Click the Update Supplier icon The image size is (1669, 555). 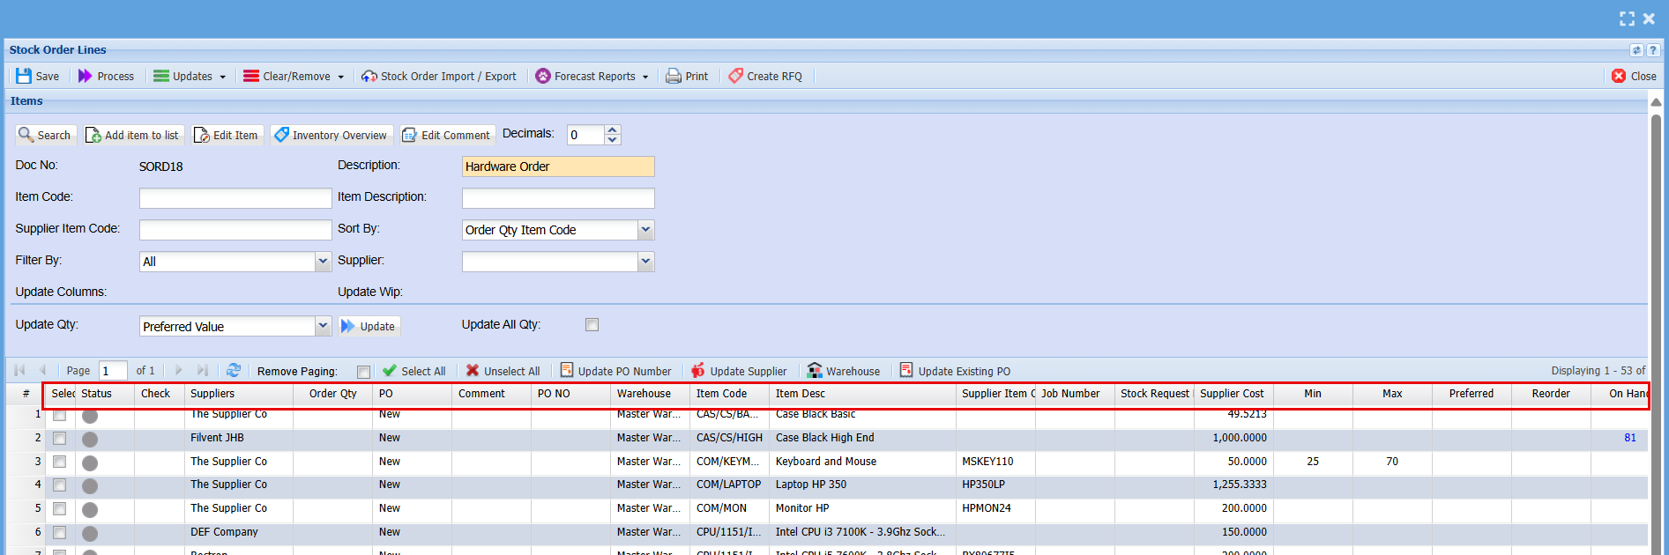(x=698, y=371)
